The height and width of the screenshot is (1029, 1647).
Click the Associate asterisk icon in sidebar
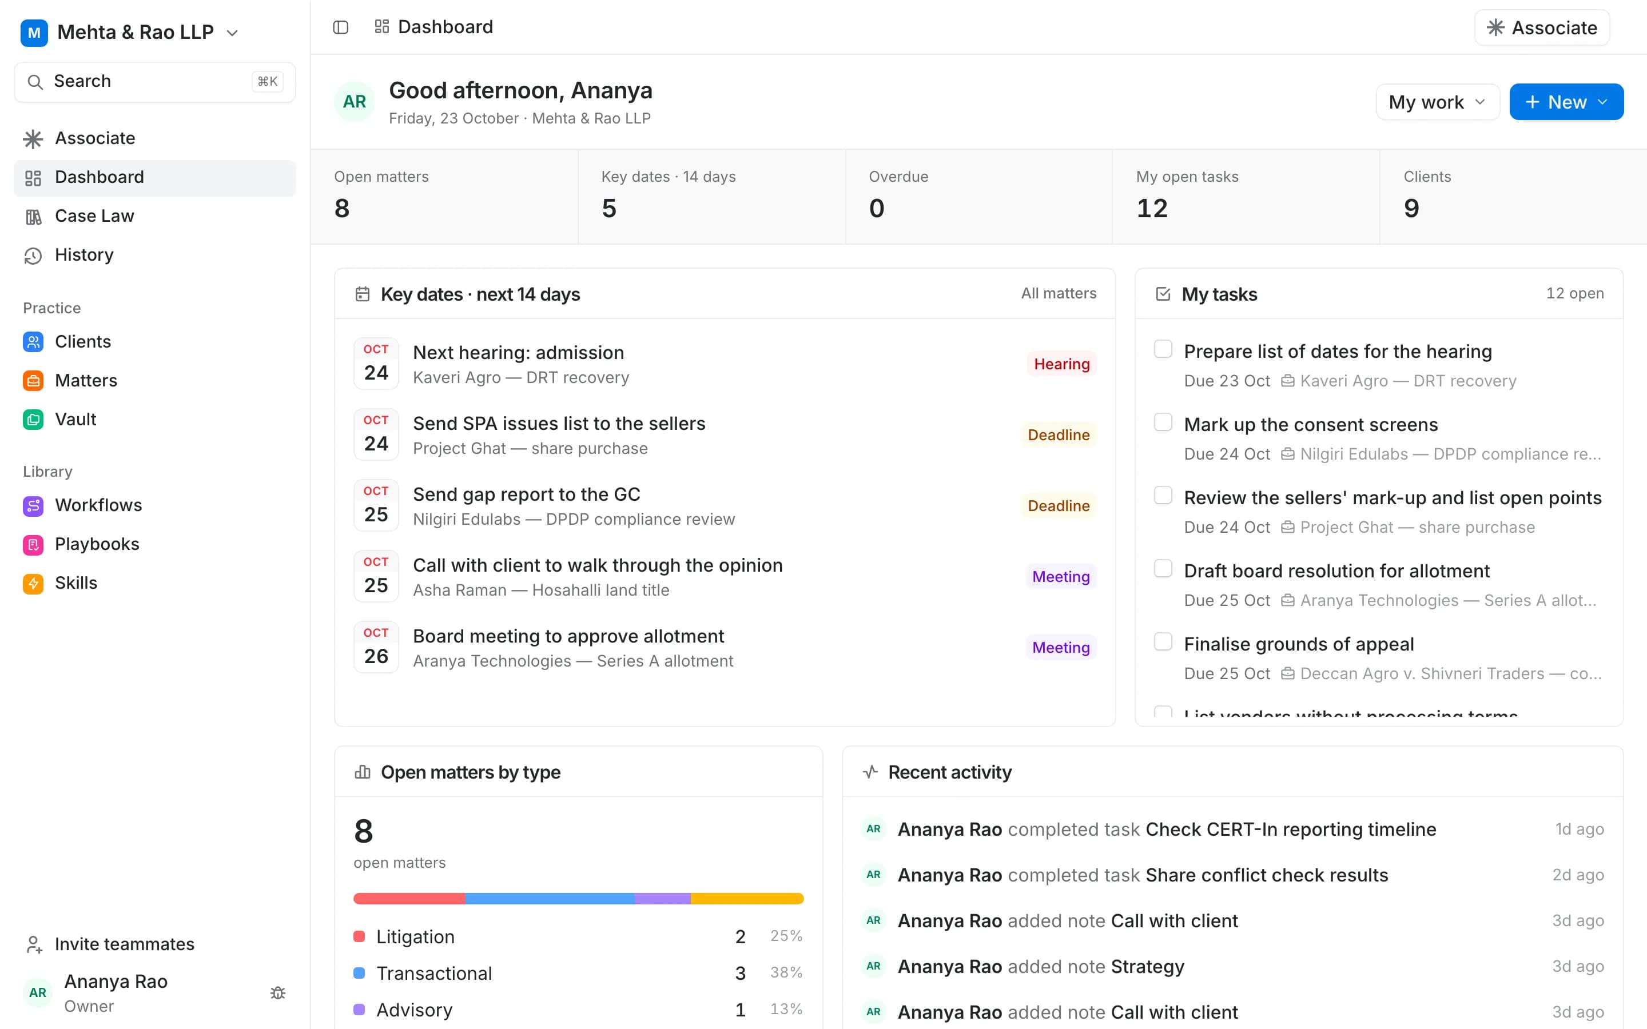33,139
